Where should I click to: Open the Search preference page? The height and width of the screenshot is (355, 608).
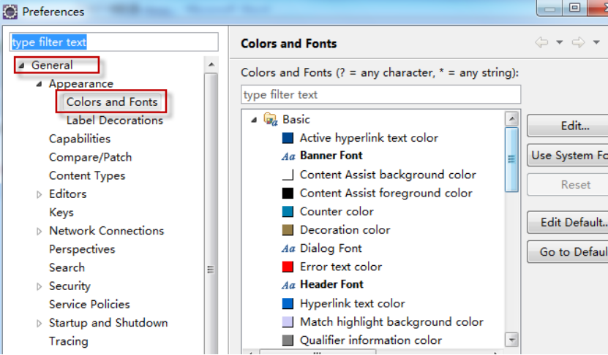click(x=67, y=267)
